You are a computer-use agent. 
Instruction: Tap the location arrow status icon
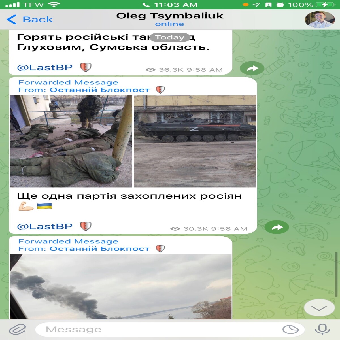(256, 5)
